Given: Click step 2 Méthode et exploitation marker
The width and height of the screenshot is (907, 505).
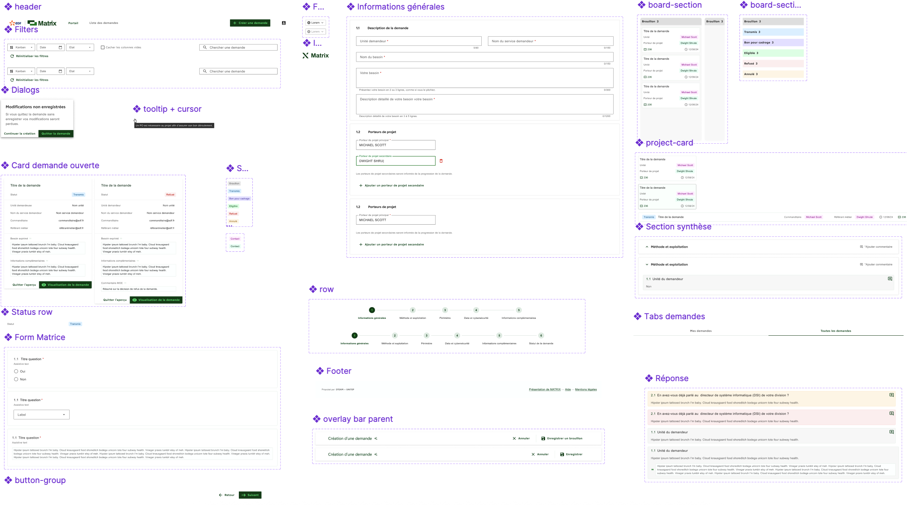Looking at the screenshot, I should coord(412,310).
